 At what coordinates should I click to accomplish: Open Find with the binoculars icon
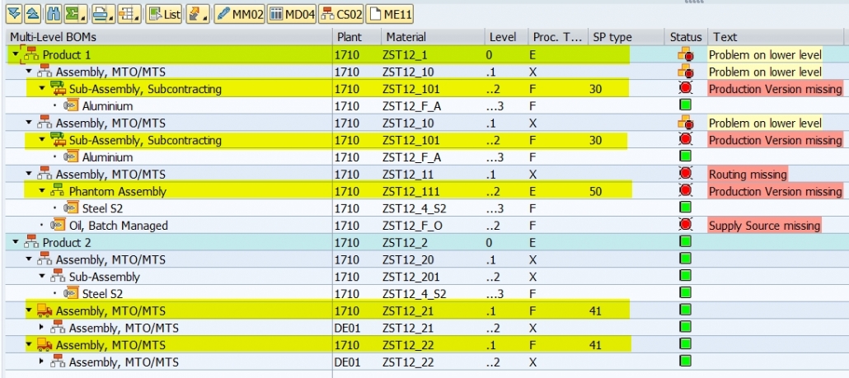pos(54,15)
